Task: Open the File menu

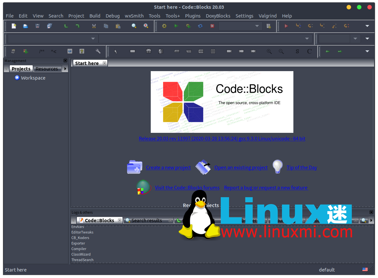Action: pyautogui.click(x=10, y=16)
